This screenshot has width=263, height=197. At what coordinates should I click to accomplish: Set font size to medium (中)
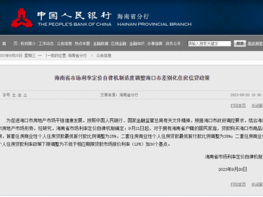click(x=19, y=95)
